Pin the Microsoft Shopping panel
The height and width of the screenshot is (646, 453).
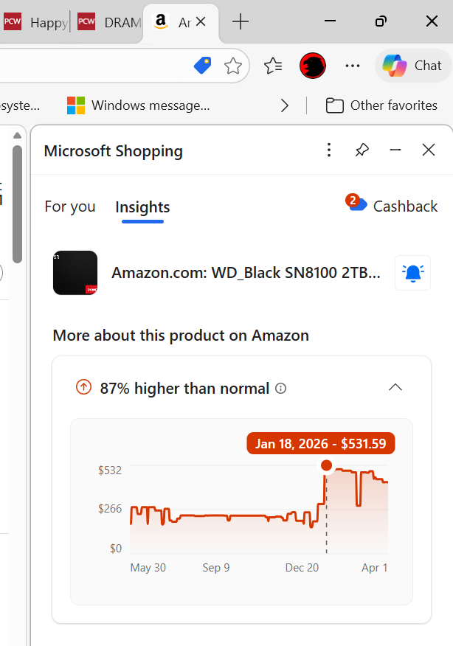[x=362, y=150]
